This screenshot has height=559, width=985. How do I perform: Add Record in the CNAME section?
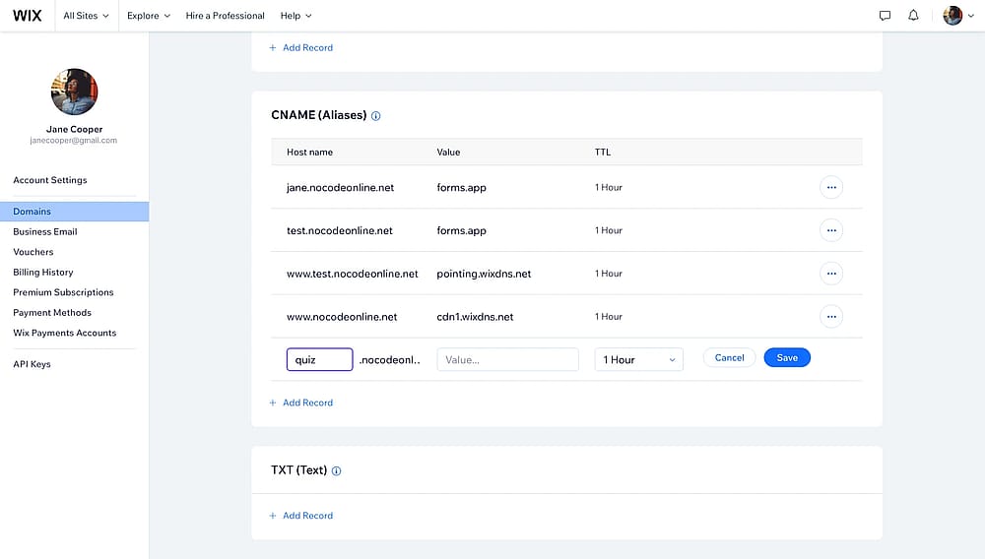pos(301,403)
